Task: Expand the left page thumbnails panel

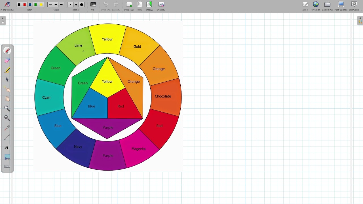Action: 3,20
